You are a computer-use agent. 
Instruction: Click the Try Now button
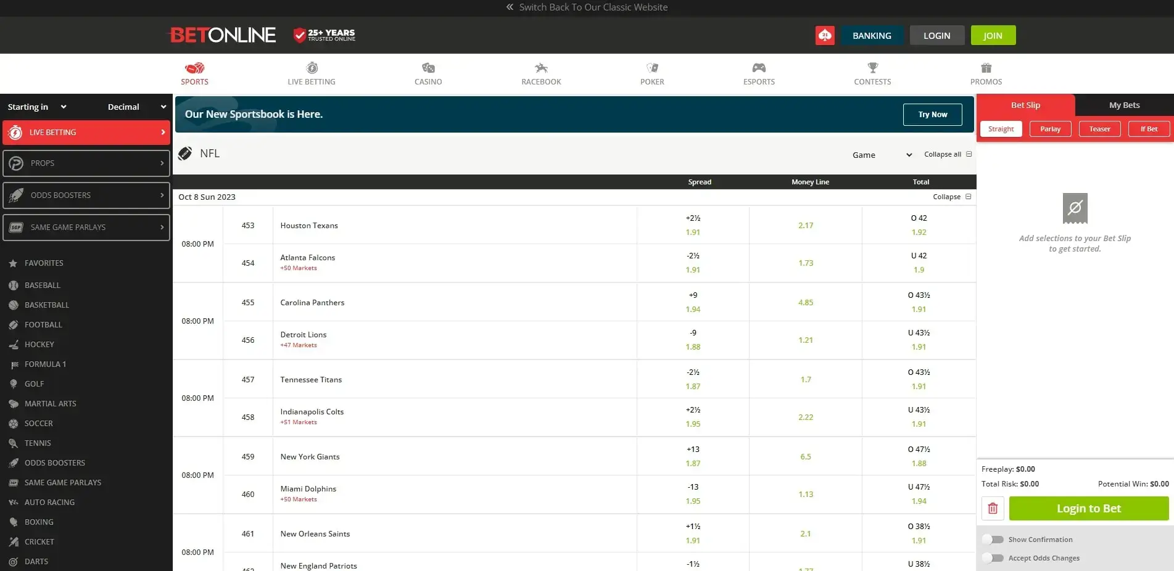point(932,114)
